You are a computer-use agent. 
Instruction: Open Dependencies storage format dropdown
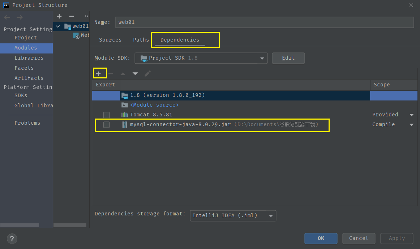(x=233, y=215)
